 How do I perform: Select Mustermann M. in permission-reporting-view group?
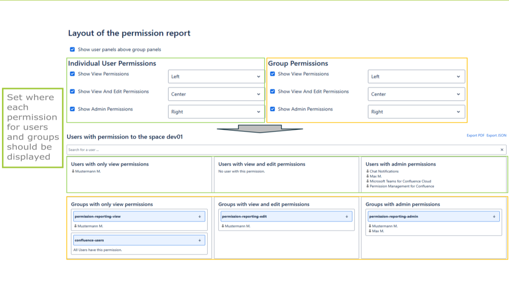(x=90, y=226)
